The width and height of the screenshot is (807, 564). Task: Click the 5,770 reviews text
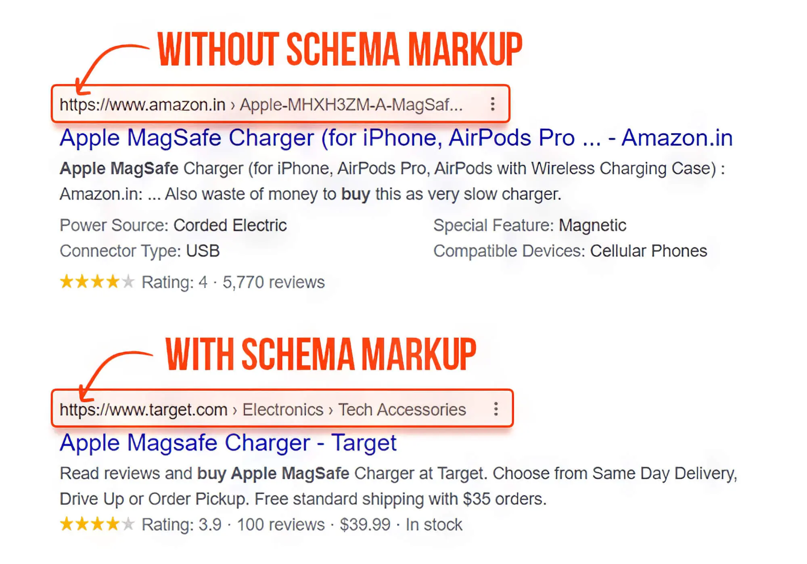point(274,282)
